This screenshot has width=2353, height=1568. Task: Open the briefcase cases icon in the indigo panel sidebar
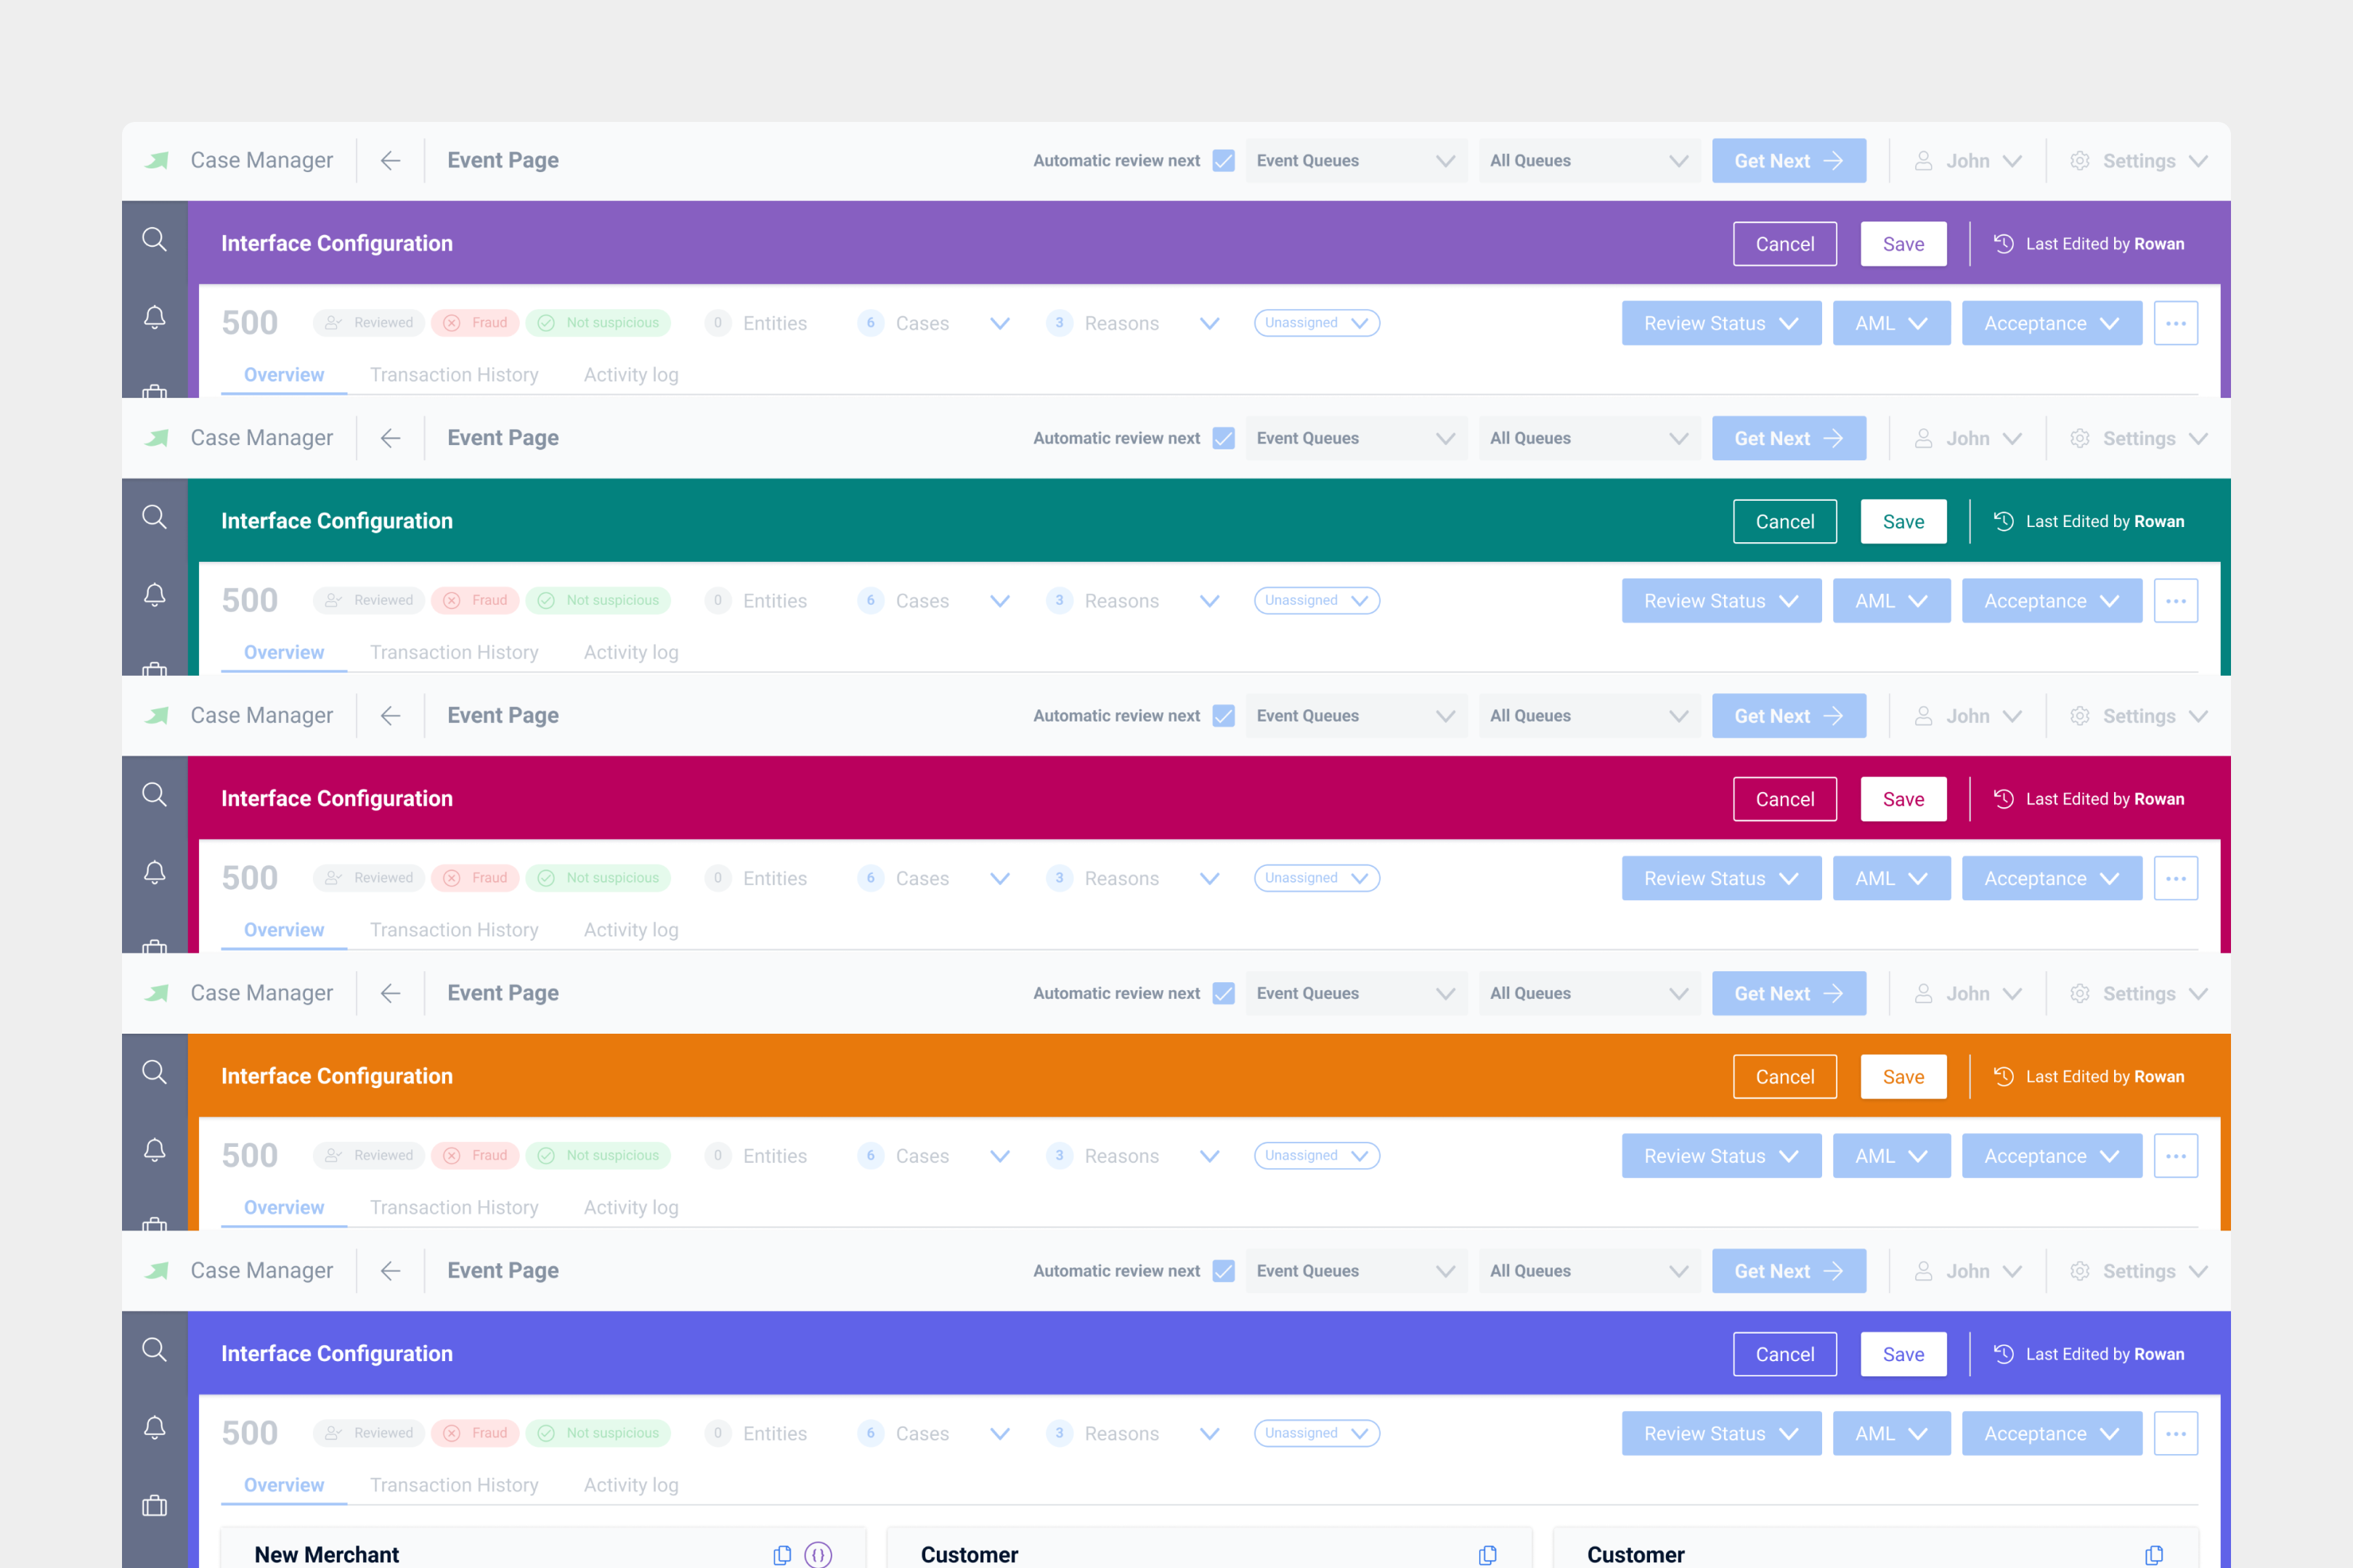click(154, 1505)
